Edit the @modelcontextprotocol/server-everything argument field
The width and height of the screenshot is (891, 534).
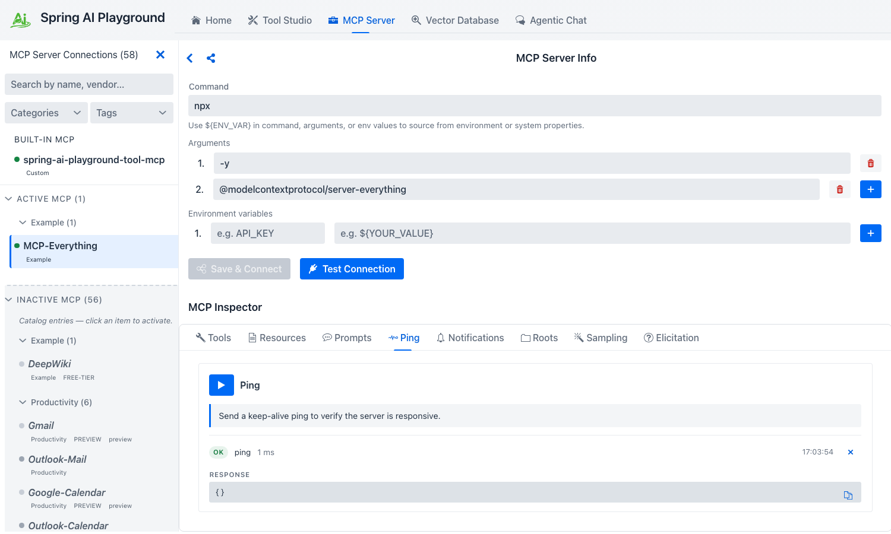pyautogui.click(x=516, y=189)
